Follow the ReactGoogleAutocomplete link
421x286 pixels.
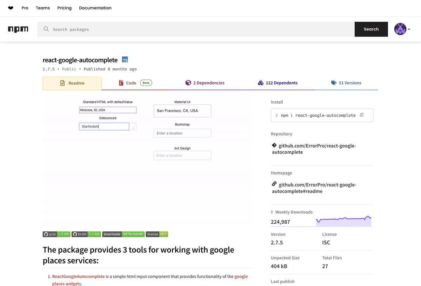(x=78, y=277)
